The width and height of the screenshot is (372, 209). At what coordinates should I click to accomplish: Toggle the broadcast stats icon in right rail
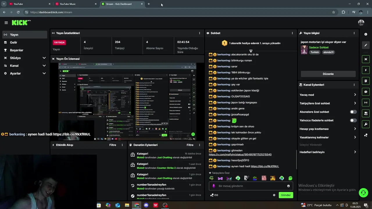click(x=366, y=102)
